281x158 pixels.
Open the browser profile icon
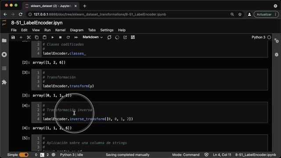coord(249,14)
